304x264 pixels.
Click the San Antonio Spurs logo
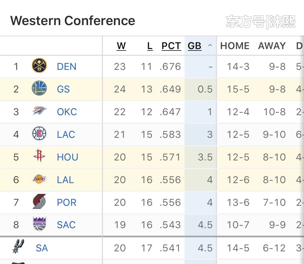pyautogui.click(x=18, y=246)
